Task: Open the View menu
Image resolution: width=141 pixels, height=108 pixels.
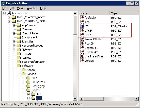Action: pyautogui.click(x=20, y=8)
